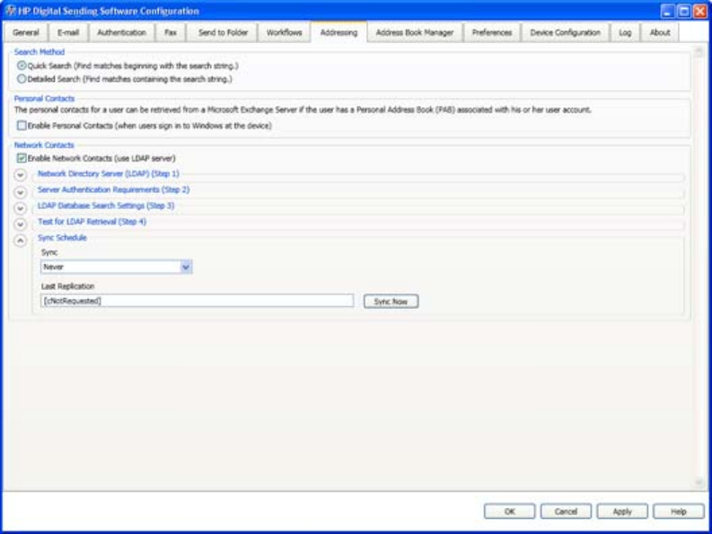Collapse the Sync Schedule section
Image resolution: width=712 pixels, height=534 pixels.
[x=21, y=241]
